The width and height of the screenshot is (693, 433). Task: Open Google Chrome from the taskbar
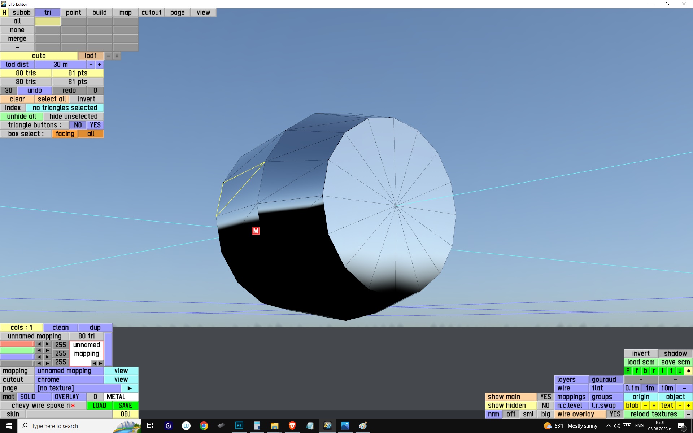[204, 426]
